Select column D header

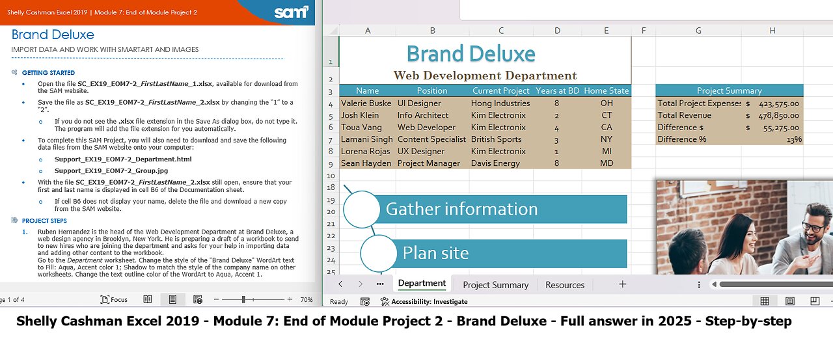[x=557, y=31]
